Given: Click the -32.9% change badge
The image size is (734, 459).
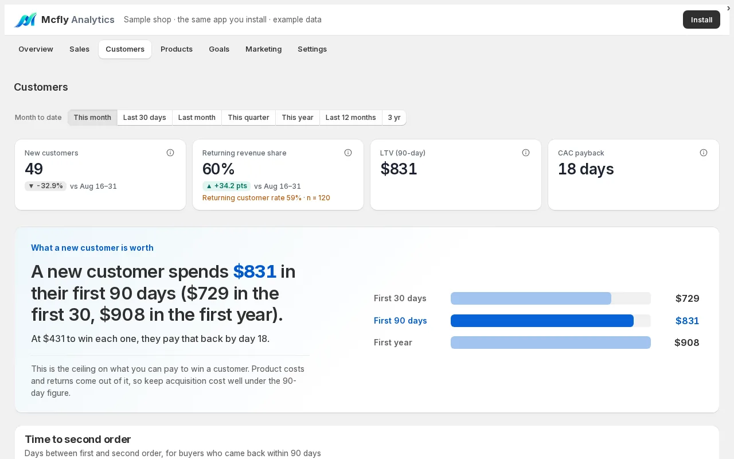Looking at the screenshot, I should [x=45, y=186].
